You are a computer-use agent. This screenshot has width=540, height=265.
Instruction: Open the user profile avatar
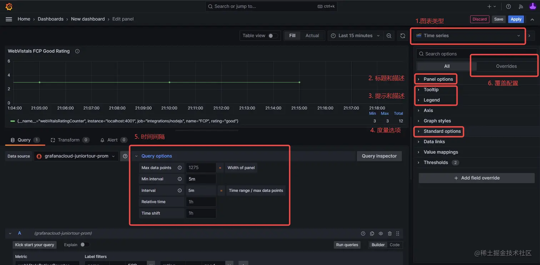532,6
